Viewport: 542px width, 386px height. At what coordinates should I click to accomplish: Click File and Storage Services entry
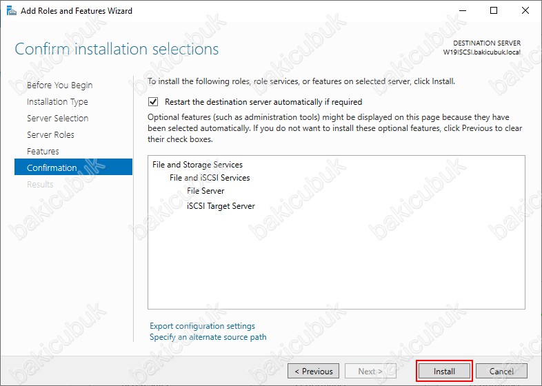pyautogui.click(x=197, y=165)
